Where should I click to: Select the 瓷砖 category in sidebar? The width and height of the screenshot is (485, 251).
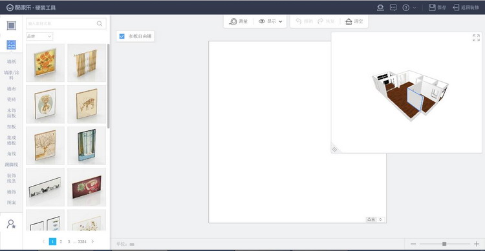click(x=12, y=99)
